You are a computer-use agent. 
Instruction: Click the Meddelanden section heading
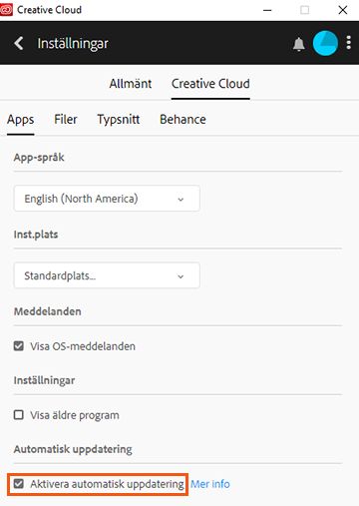pyautogui.click(x=48, y=311)
